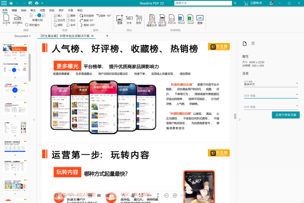Add a new document tab with plus

click(107, 36)
